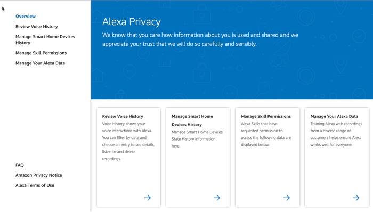Click the Alexa Privacy banner heading
The height and width of the screenshot is (212, 373).
coord(132,22)
